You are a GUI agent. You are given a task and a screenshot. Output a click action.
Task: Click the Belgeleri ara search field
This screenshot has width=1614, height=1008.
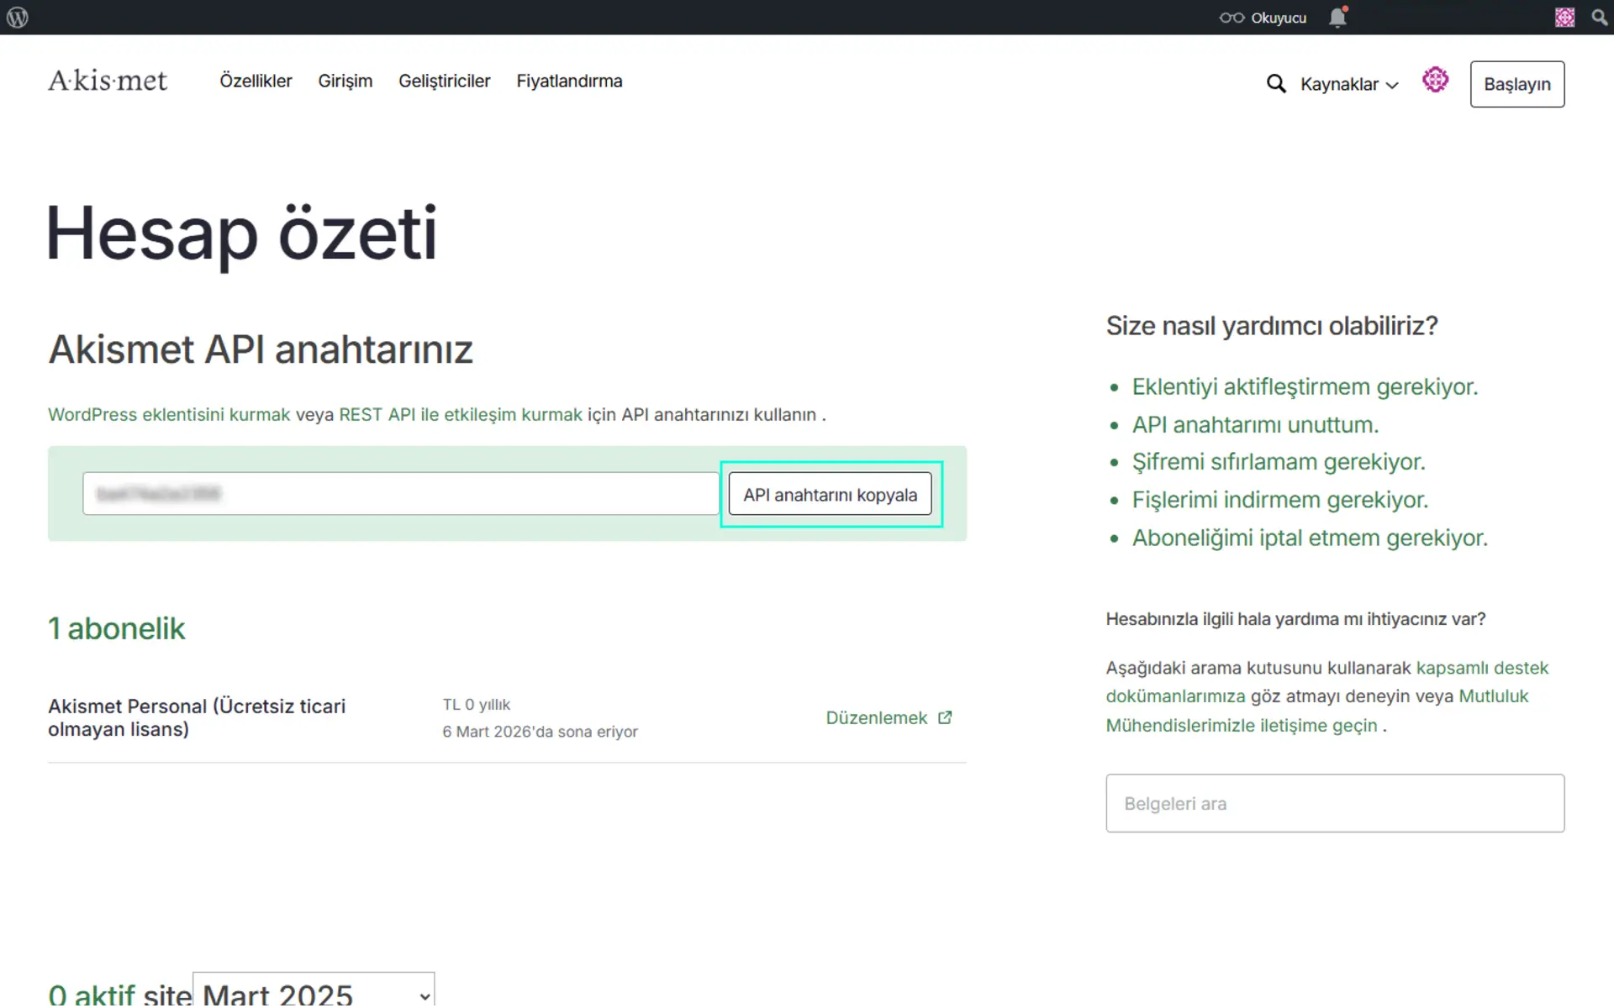[x=1335, y=803]
